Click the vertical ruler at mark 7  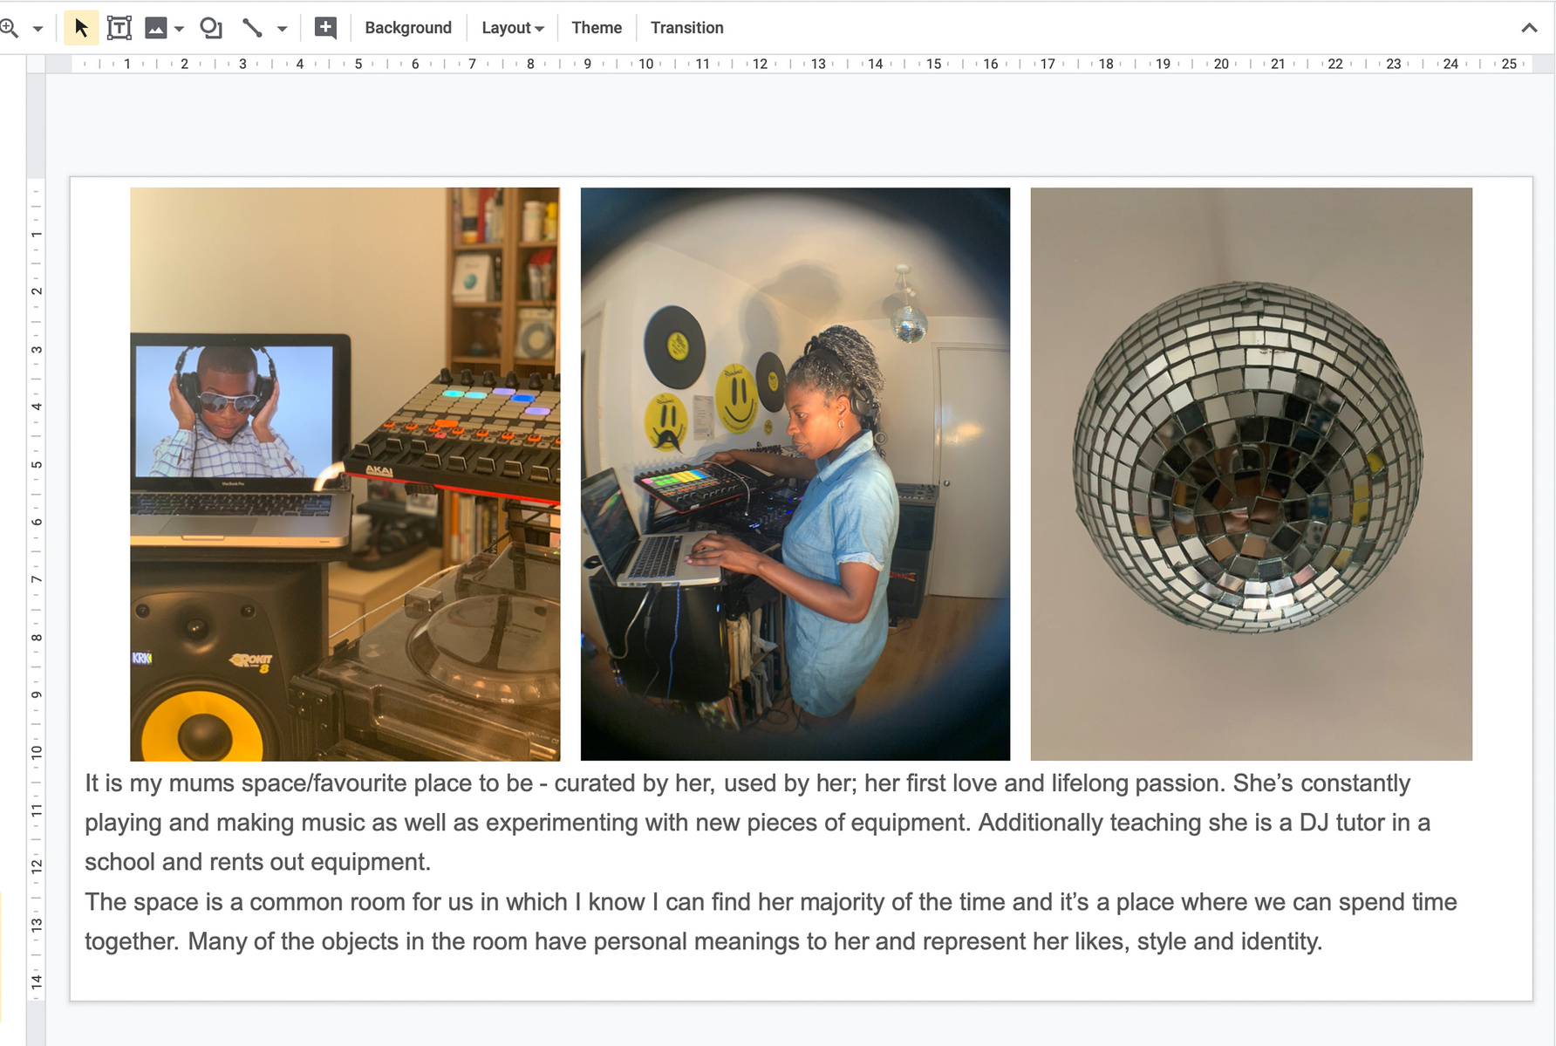pos(36,579)
